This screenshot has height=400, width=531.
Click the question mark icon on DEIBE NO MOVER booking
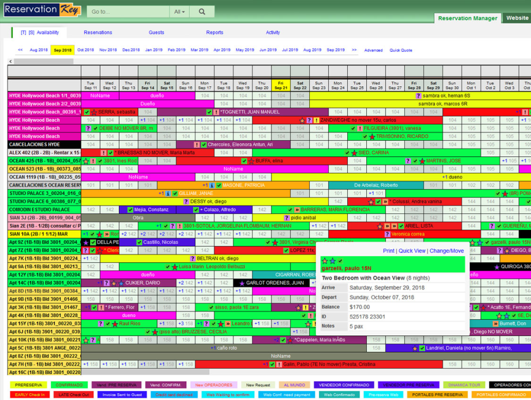pyautogui.click(x=88, y=128)
